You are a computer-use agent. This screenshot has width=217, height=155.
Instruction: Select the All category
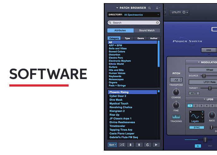(133, 42)
